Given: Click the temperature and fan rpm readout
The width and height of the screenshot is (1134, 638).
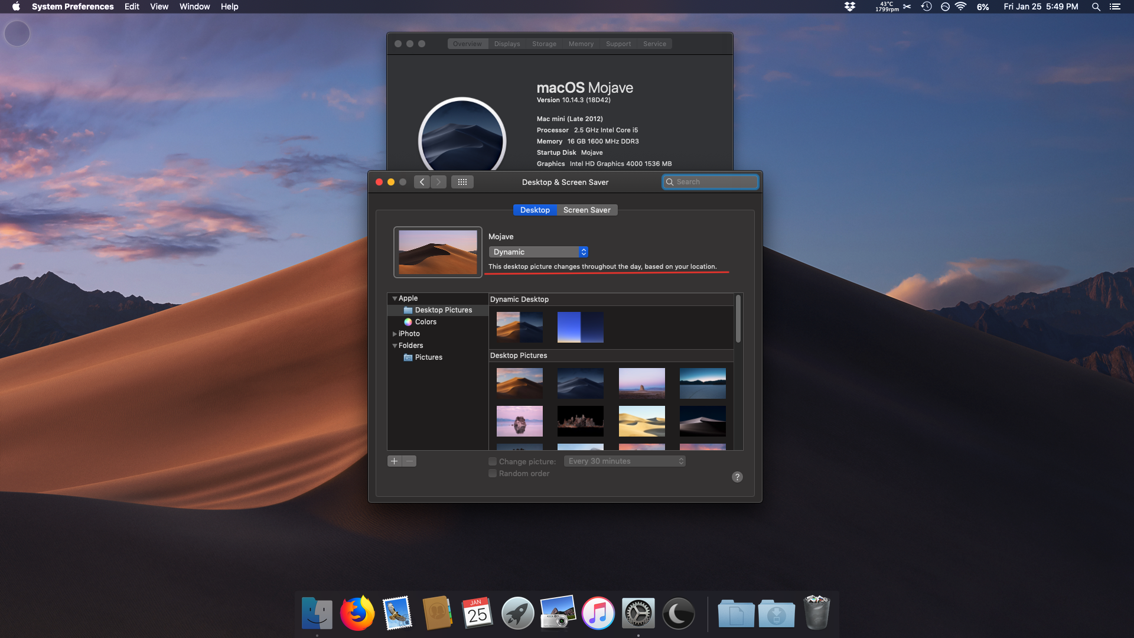Looking at the screenshot, I should click(887, 6).
